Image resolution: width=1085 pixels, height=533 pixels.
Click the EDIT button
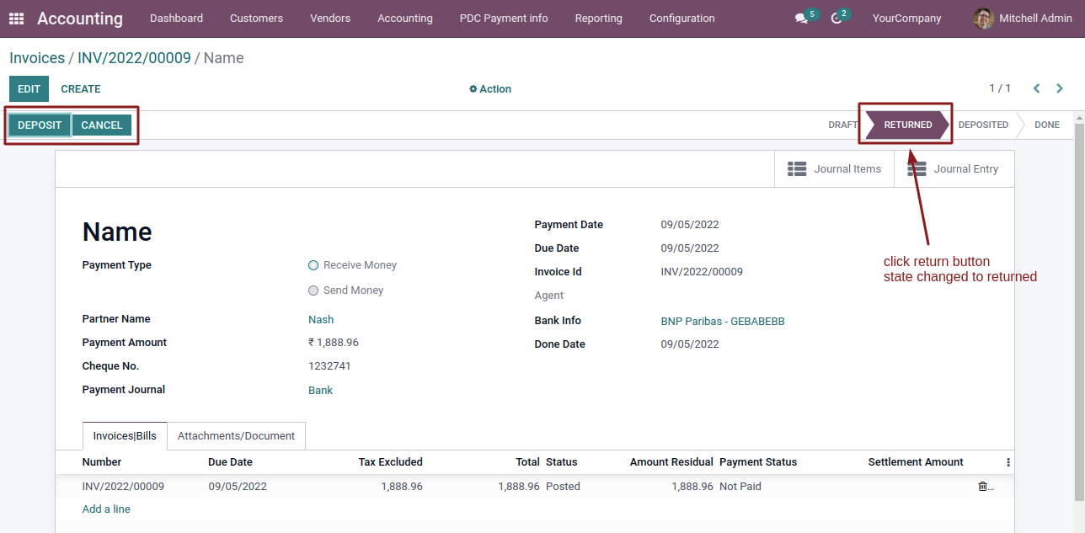(29, 89)
